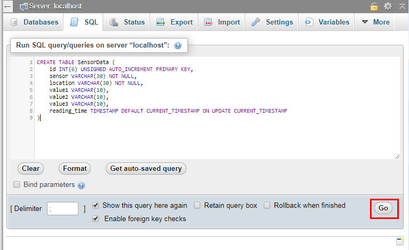Click the SQL editor resize handle
This screenshot has width=409, height=250.
397,156
